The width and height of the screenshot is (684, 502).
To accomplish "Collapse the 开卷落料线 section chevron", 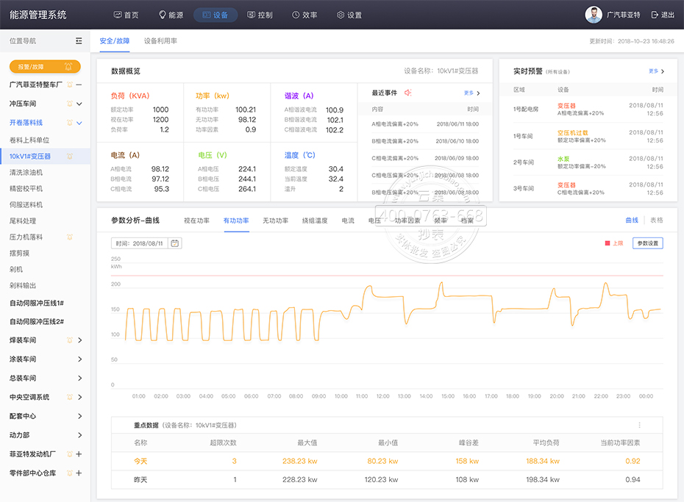I will pyautogui.click(x=79, y=123).
